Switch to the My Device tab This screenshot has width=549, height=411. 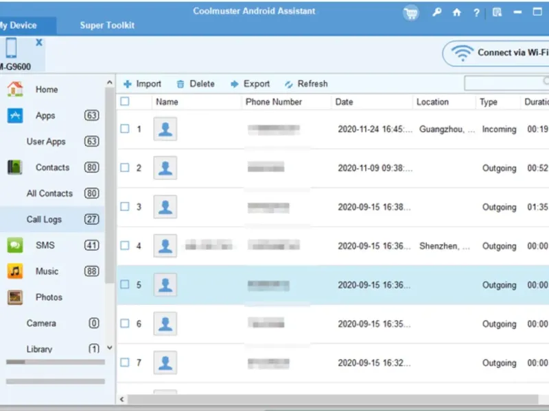pyautogui.click(x=27, y=25)
